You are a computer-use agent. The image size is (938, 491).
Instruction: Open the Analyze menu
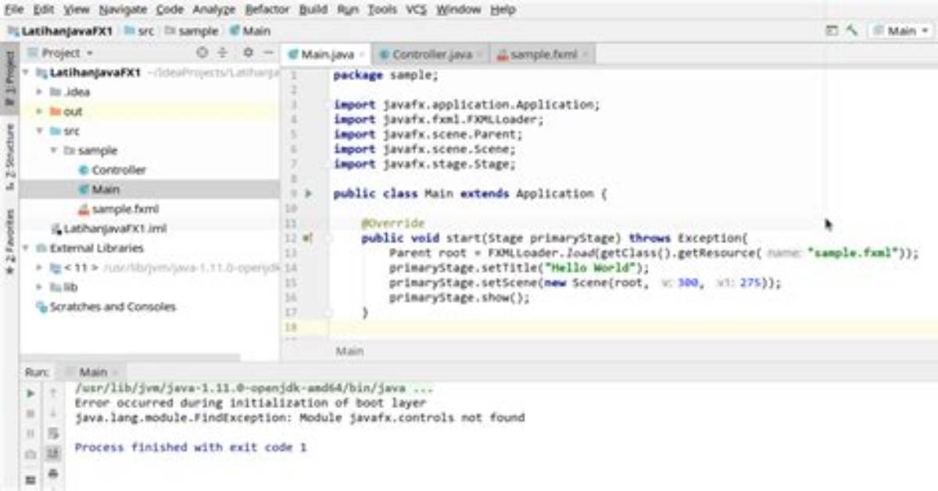pyautogui.click(x=214, y=9)
